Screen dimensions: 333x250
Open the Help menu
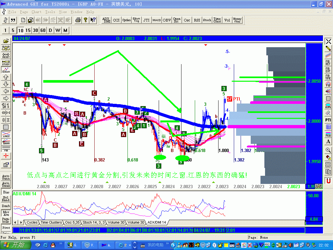pos(90,12)
